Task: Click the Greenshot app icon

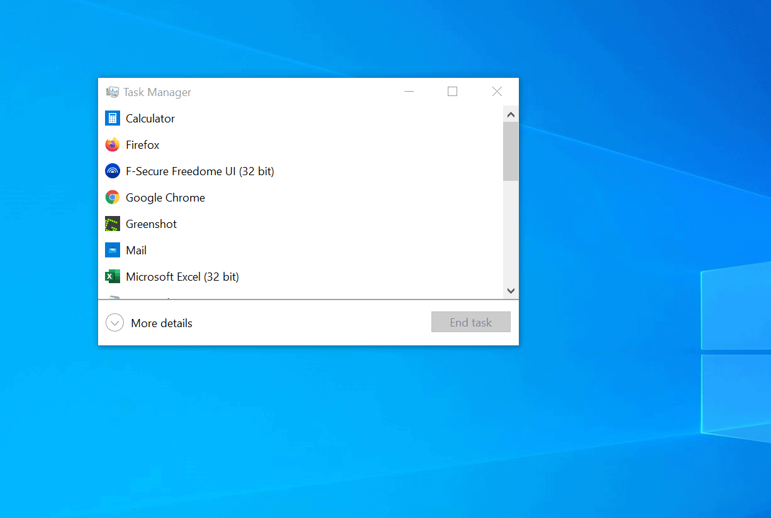Action: coord(112,224)
